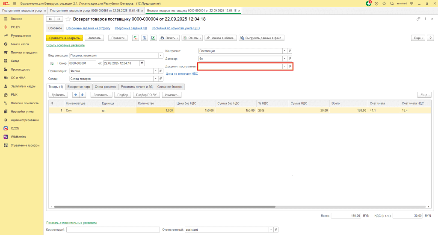Open the Заполнить dropdown button
Image resolution: width=438 pixels, height=235 pixels.
click(102, 95)
